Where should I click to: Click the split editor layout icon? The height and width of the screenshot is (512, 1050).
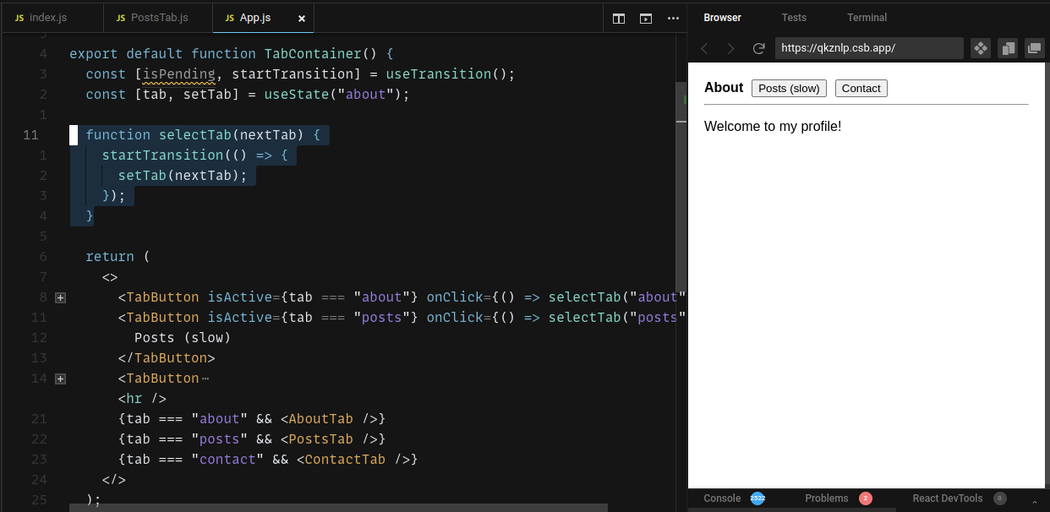(x=619, y=18)
